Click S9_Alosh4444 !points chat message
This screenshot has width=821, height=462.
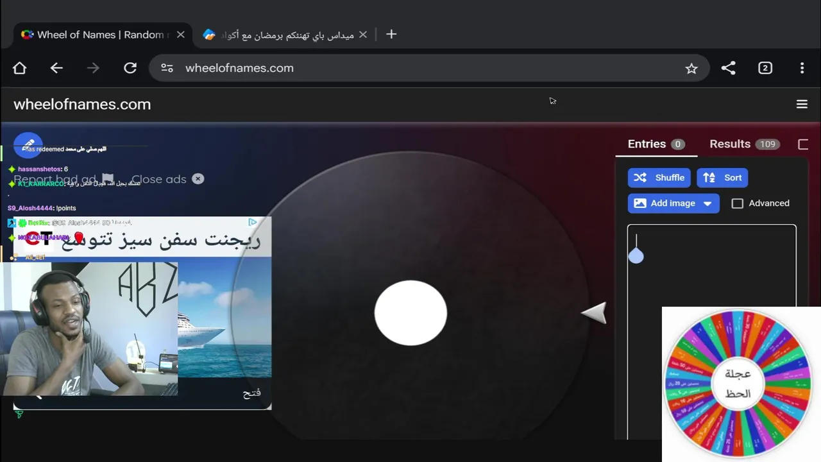pos(42,208)
